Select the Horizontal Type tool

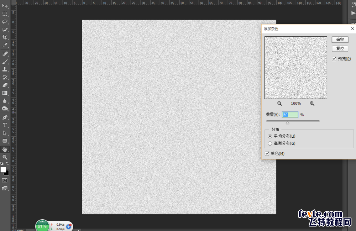pyautogui.click(x=5, y=125)
